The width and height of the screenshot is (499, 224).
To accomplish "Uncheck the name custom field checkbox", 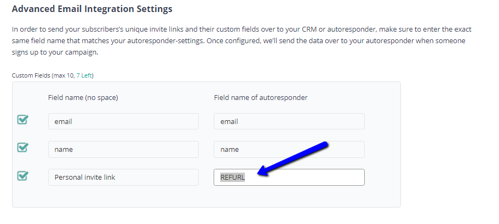I will (23, 148).
